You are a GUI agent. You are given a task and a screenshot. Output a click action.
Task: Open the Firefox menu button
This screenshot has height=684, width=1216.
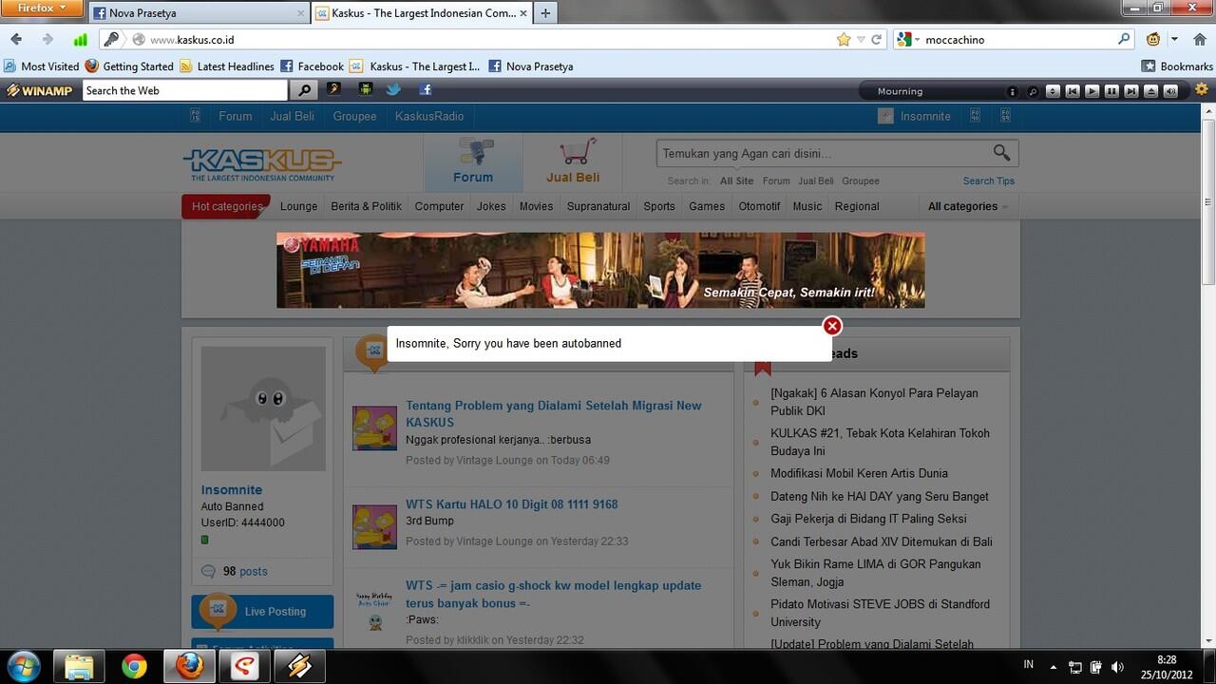point(43,9)
